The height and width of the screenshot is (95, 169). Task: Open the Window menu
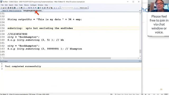click(40, 5)
